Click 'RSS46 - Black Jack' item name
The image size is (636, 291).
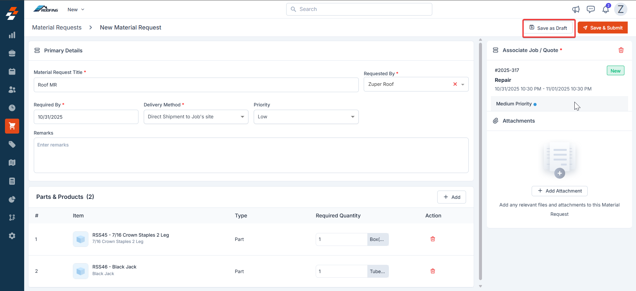(x=114, y=267)
